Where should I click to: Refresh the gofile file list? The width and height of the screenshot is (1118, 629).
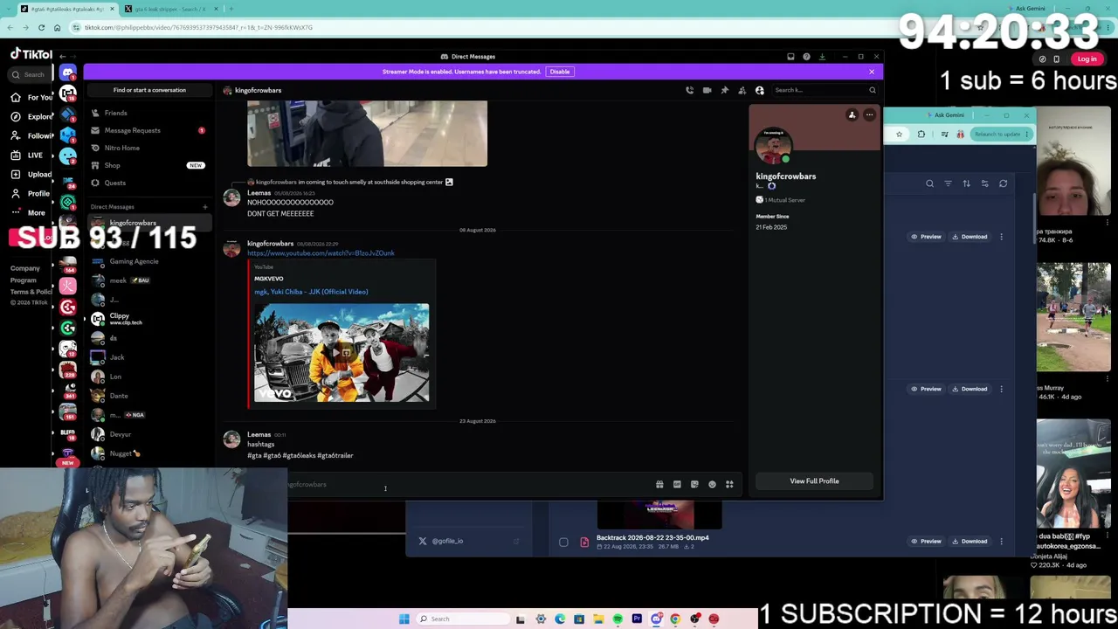tap(1003, 183)
